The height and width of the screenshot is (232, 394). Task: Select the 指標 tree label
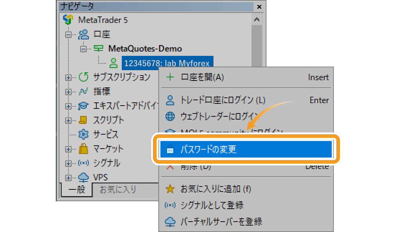click(x=102, y=91)
